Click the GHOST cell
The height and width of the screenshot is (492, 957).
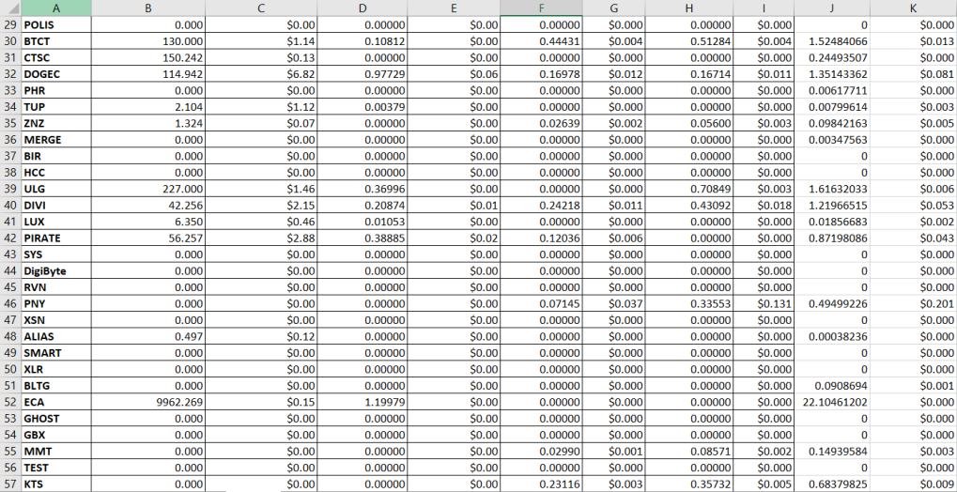point(56,419)
